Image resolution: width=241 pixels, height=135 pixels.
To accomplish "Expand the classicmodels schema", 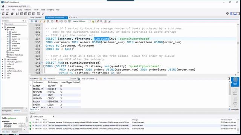I will 3,59.
